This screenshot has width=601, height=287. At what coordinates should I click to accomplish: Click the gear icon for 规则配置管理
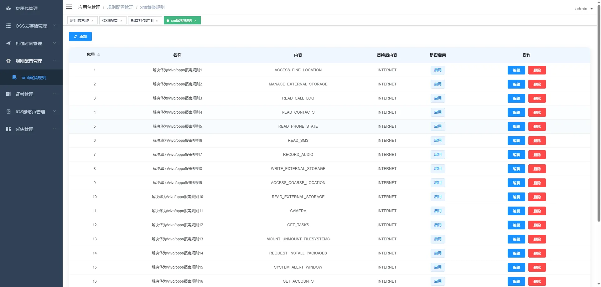(8, 61)
